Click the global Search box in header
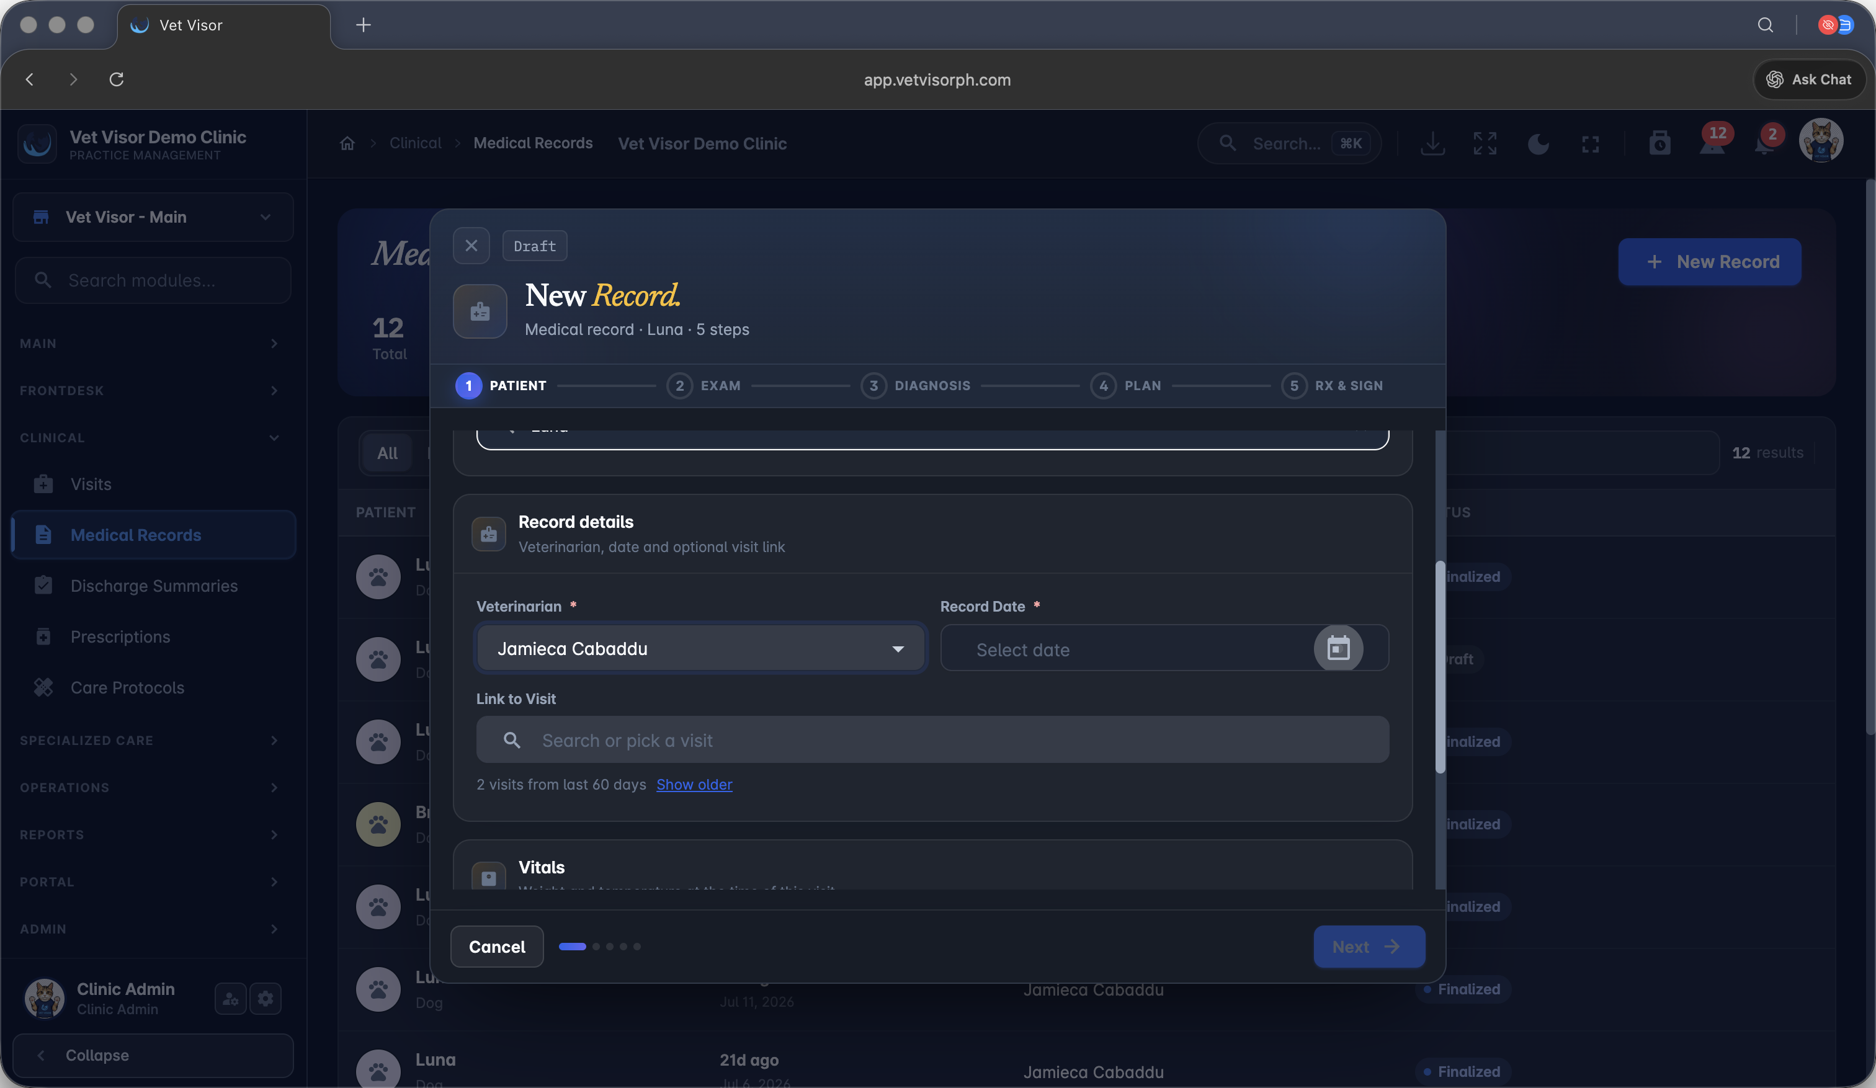This screenshot has width=1876, height=1088. pos(1289,143)
